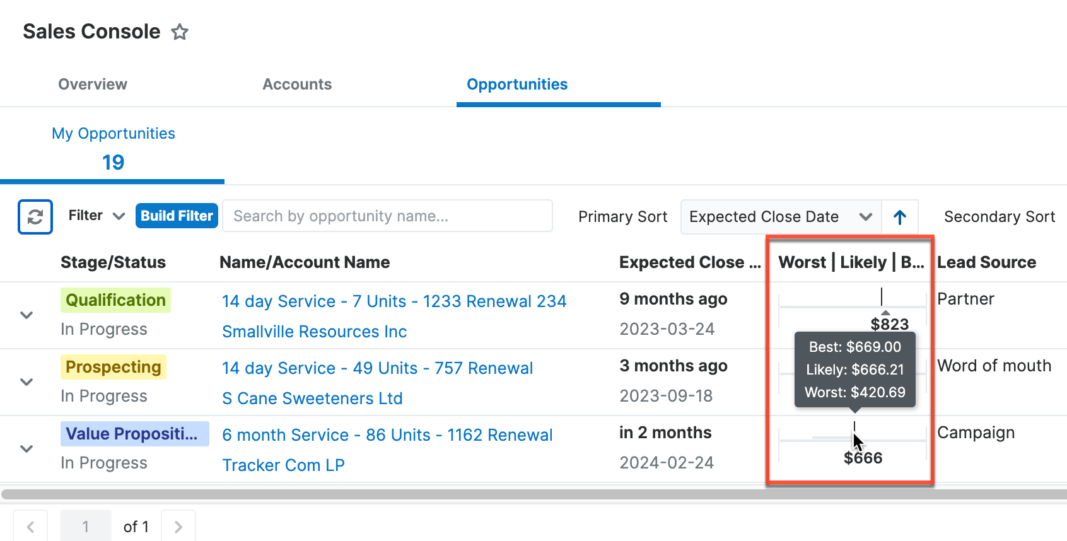Image resolution: width=1067 pixels, height=541 pixels.
Task: Toggle ascending sort direction arrow
Action: (x=900, y=217)
